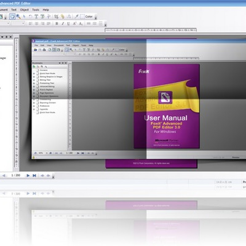The width and height of the screenshot is (246, 246).
Task: Open the Tools menu
Action: click(x=35, y=10)
